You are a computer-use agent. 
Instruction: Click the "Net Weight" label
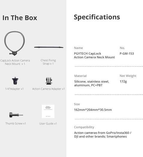[128, 76]
